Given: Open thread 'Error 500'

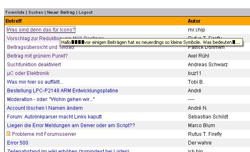Looking at the screenshot, I should [18, 143].
